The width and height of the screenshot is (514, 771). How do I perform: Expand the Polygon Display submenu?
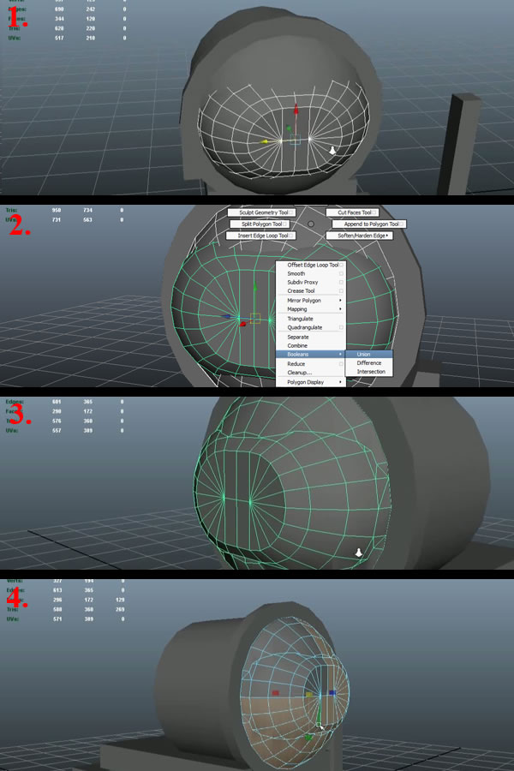341,382
